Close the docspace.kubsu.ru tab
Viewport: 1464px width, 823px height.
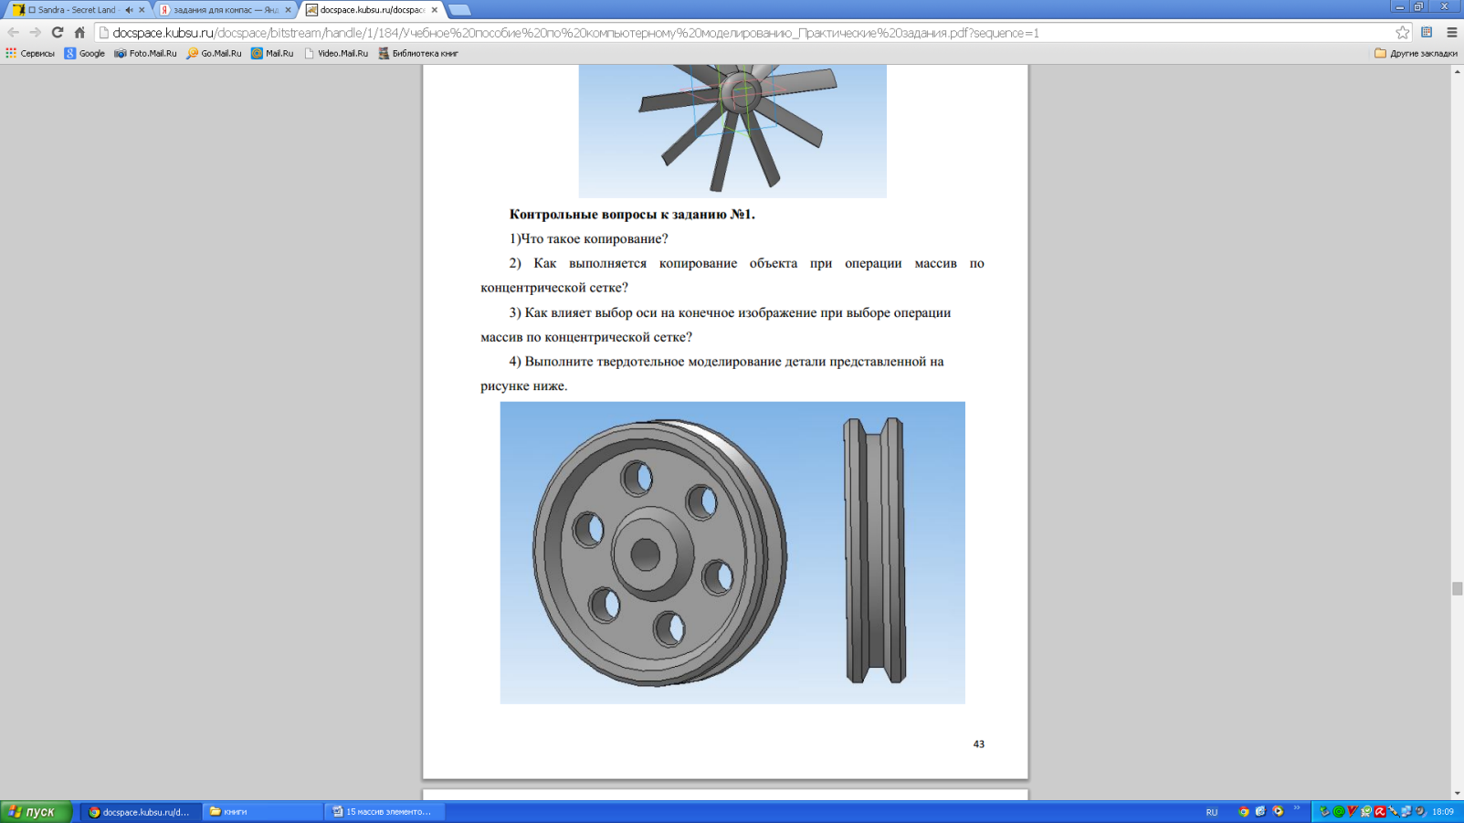click(435, 10)
